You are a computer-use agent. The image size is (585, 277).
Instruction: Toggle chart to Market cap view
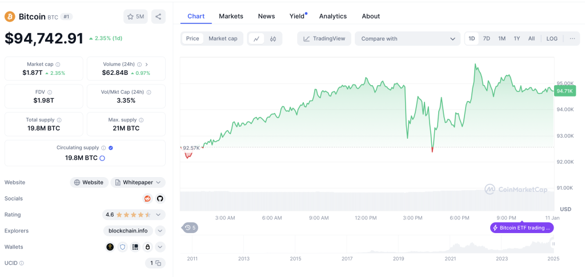(223, 39)
